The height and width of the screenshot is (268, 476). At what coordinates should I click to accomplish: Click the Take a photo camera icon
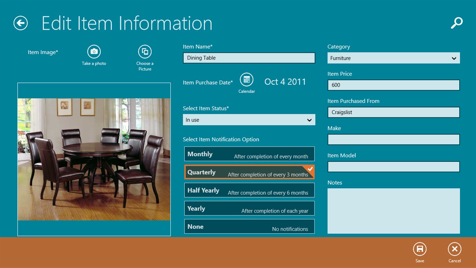coord(94,51)
